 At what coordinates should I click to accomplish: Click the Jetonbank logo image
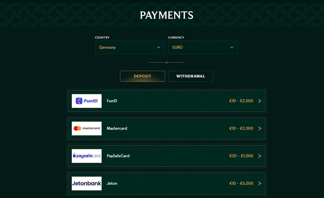[x=87, y=183]
